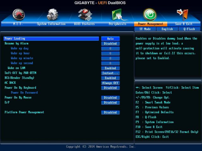Click the F8 Q-Flash help line

tap(146, 117)
